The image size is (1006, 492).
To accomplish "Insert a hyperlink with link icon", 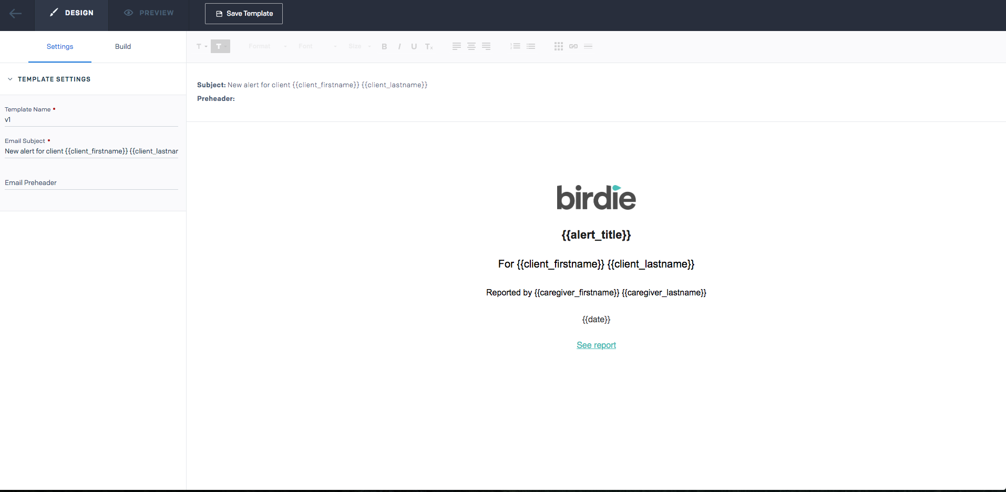I will [573, 46].
